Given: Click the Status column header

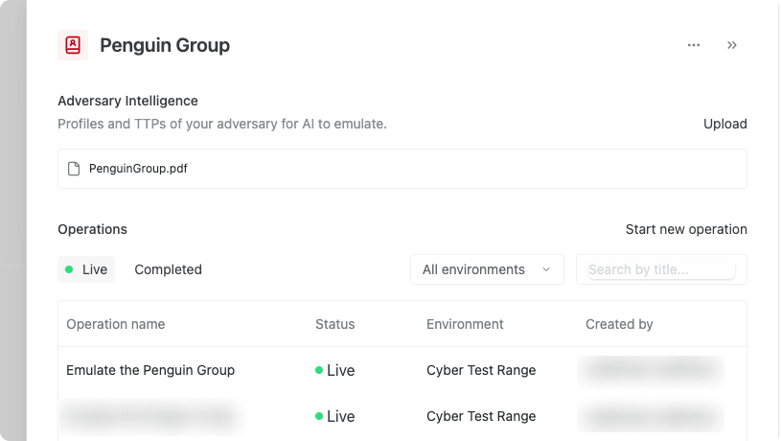Looking at the screenshot, I should (334, 324).
